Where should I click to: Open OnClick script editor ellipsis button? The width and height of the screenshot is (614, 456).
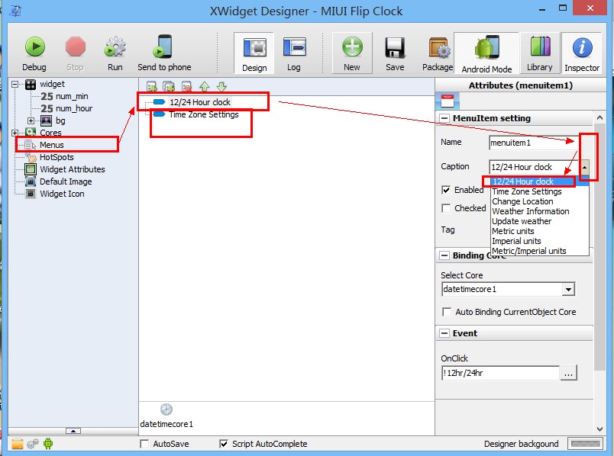click(x=568, y=373)
